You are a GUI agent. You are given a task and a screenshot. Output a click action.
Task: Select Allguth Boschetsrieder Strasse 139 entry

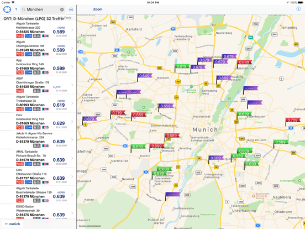[x=38, y=195]
